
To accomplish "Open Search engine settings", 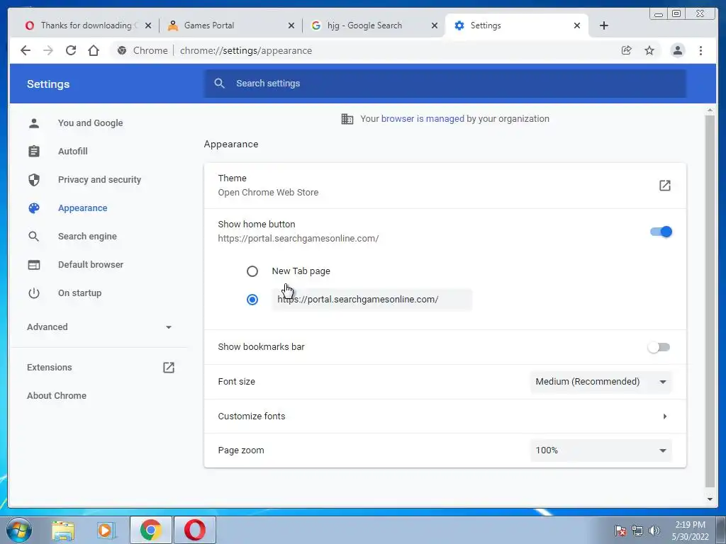I will (x=87, y=237).
